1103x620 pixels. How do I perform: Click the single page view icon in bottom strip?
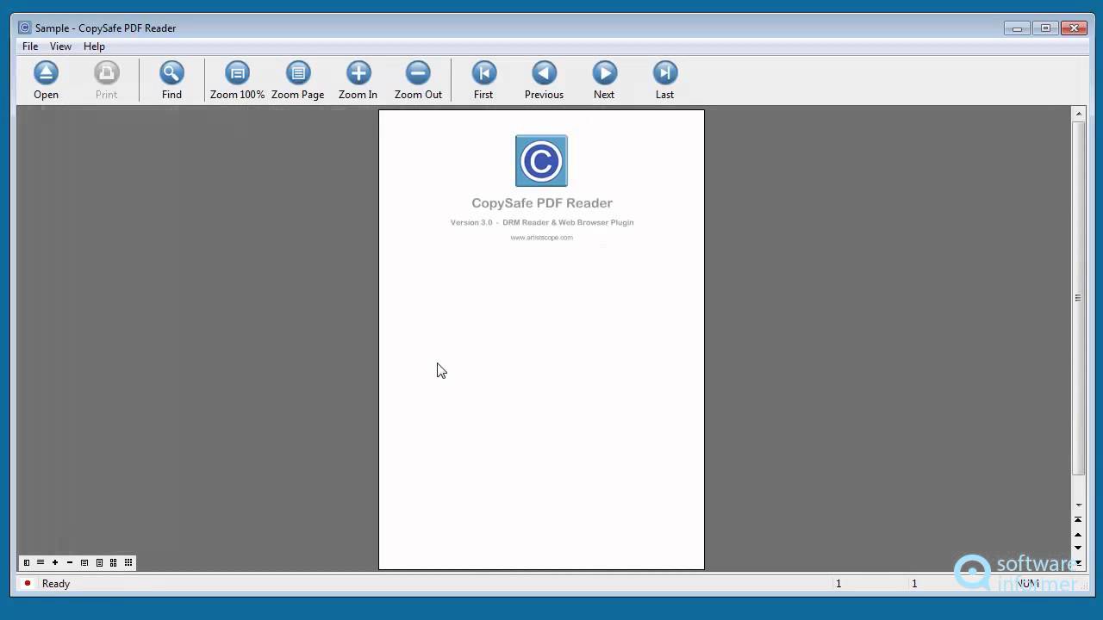[99, 562]
